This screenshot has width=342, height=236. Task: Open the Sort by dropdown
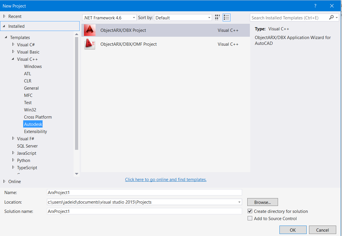(209, 17)
